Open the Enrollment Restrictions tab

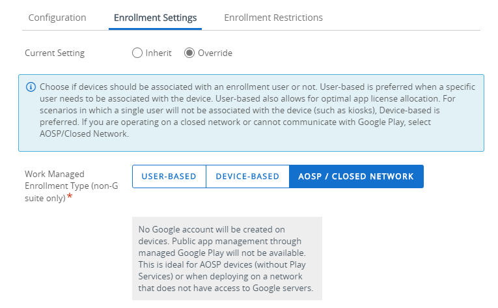click(273, 18)
